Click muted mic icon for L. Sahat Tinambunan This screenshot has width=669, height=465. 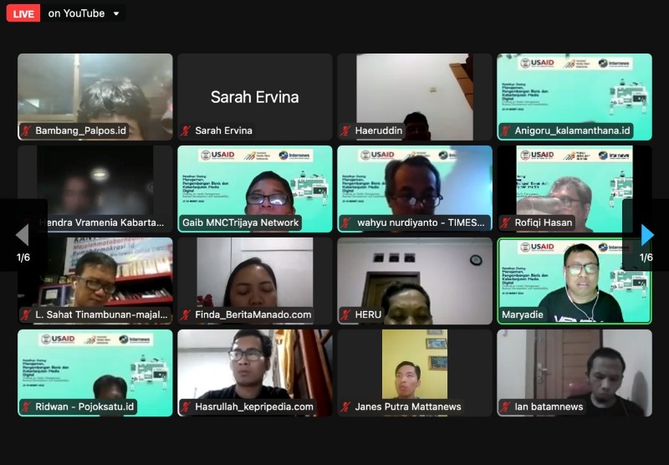[x=27, y=314]
